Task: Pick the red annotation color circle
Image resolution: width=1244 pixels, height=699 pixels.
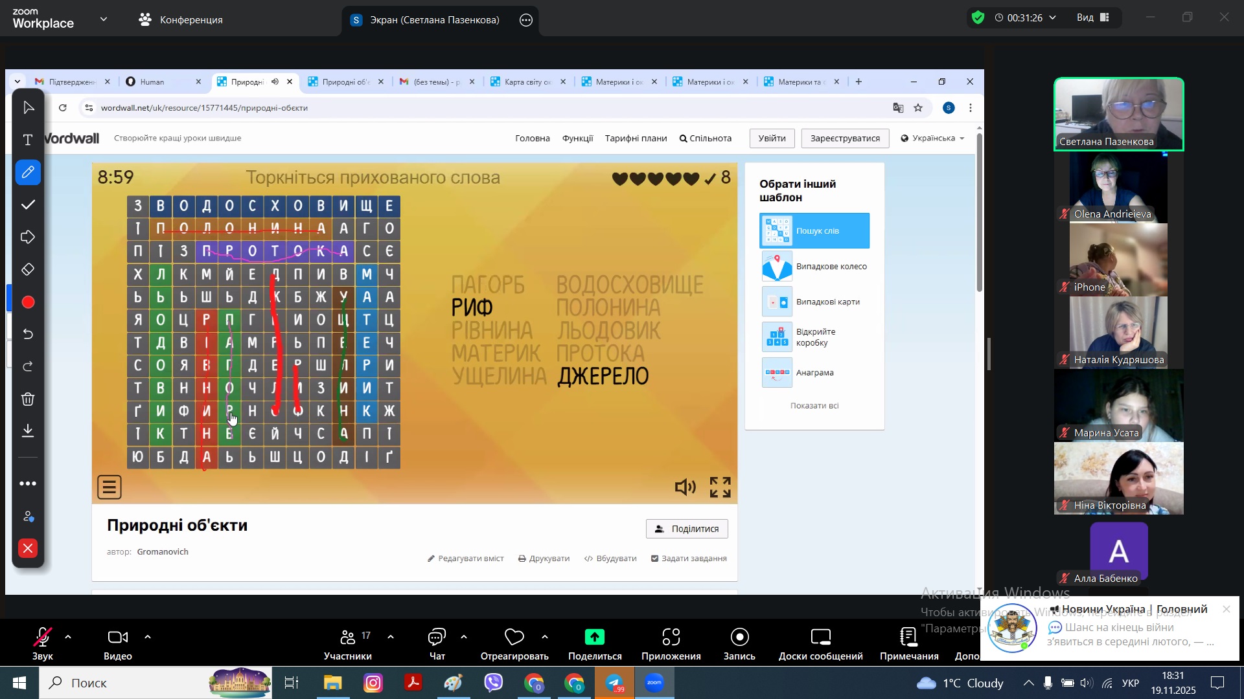Action: [x=28, y=302]
